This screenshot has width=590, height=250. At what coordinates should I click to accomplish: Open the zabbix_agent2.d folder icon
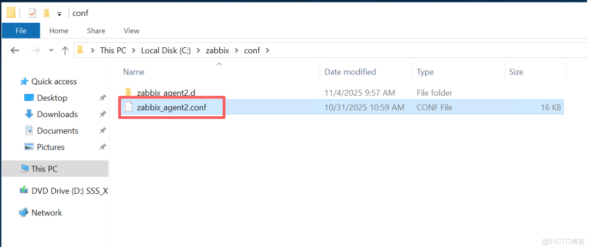pos(128,93)
